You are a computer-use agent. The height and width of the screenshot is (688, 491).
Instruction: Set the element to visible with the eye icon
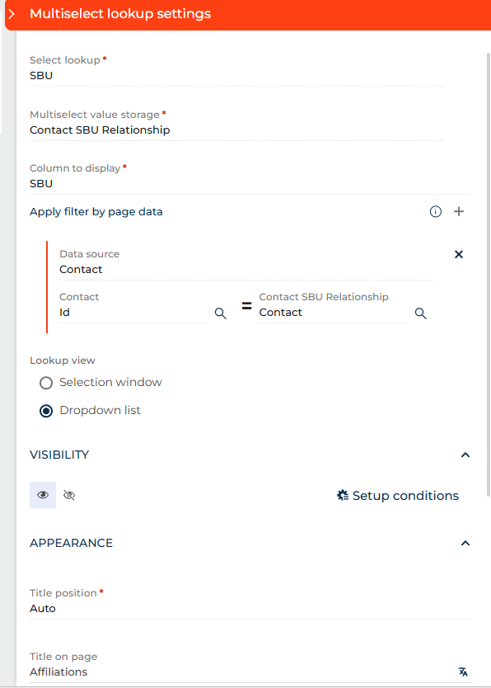point(43,495)
